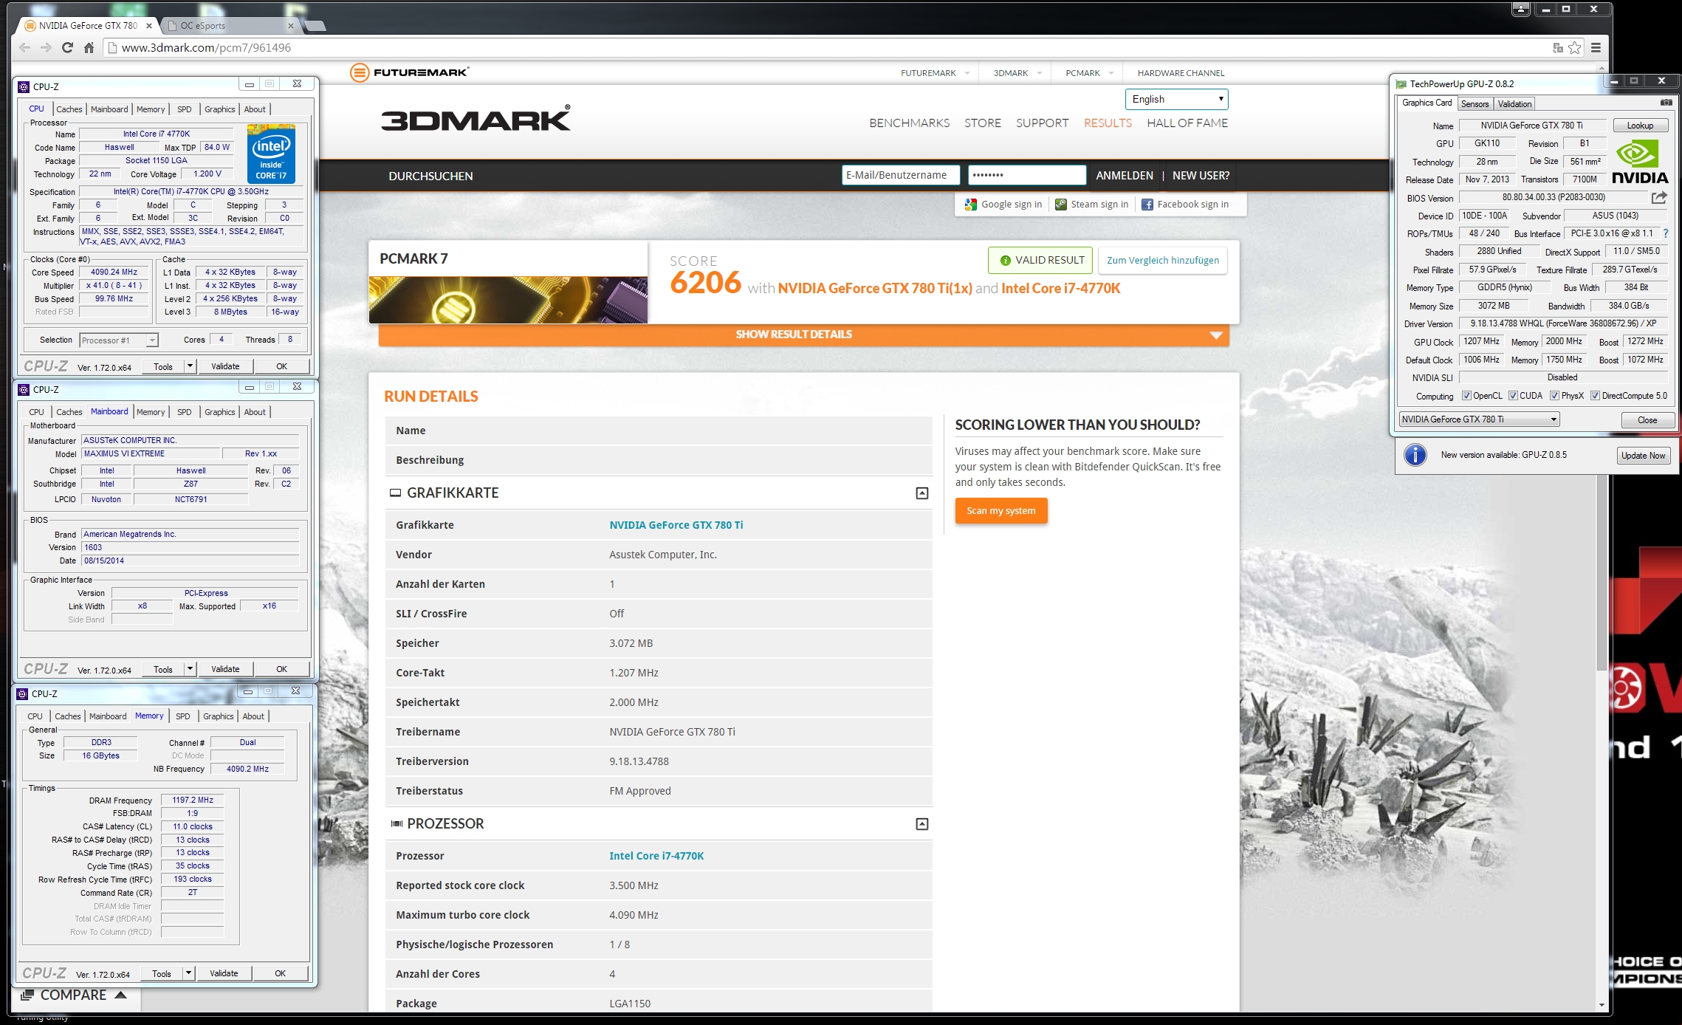
Task: Click GPU-Z bus interface question mark
Action: 1665,233
